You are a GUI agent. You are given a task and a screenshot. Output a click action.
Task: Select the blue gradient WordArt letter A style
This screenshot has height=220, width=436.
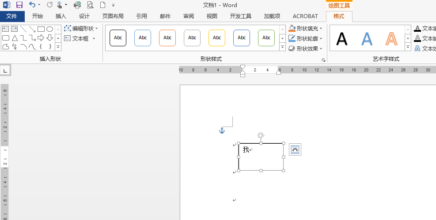[x=367, y=39]
